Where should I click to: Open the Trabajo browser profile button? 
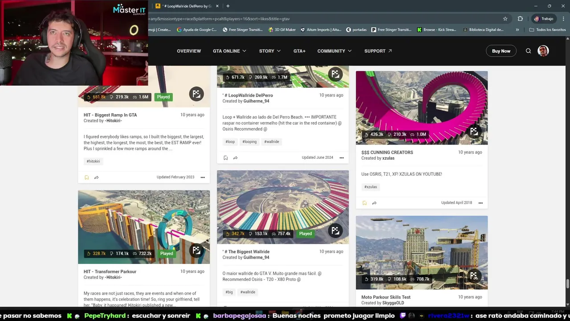544,19
